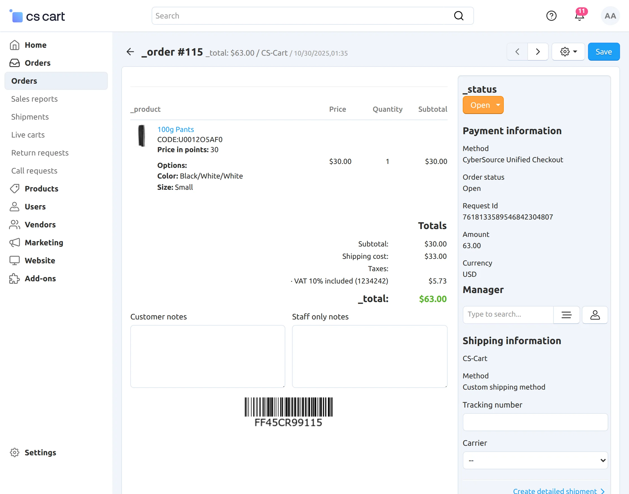629x494 pixels.
Task: Click the manager user profile icon
Action: click(x=595, y=315)
